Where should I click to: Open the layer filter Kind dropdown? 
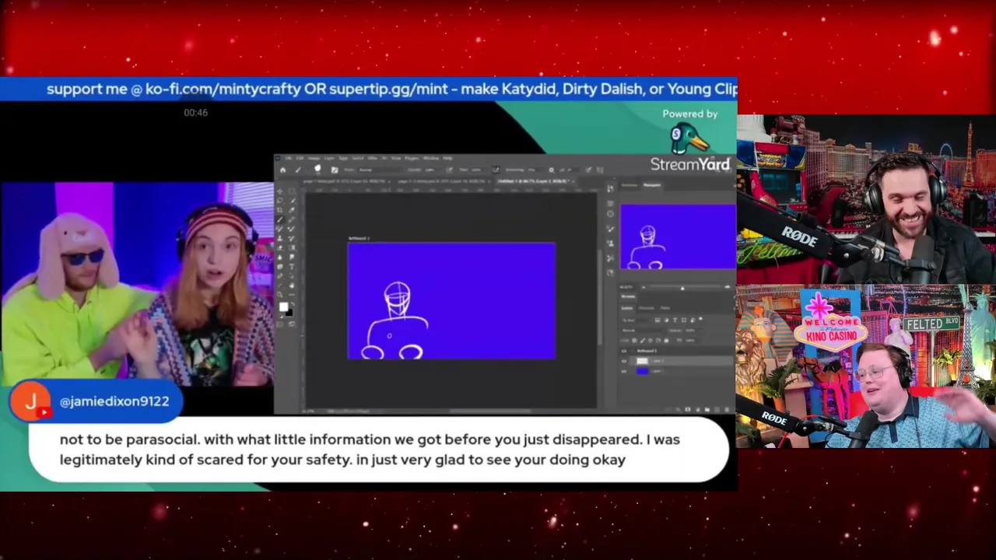(637, 320)
